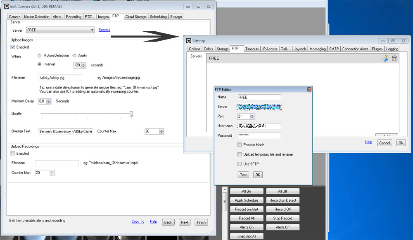
Task: Click FTP Editor Username field
Action: pyautogui.click(x=259, y=126)
